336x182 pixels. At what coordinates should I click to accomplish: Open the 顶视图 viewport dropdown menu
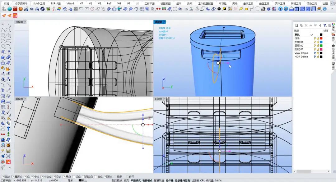pyautogui.click(x=25, y=22)
